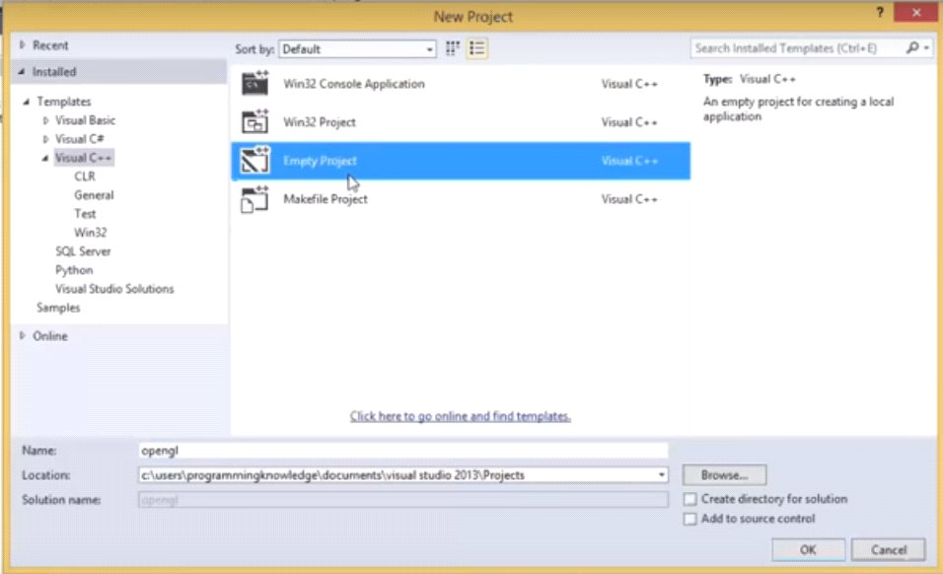Expand the Recent section
Viewport: 943px width, 574px height.
click(x=23, y=45)
